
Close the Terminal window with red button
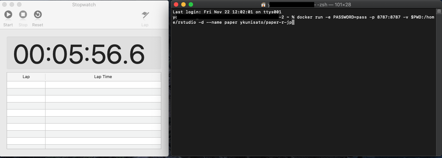point(176,4)
